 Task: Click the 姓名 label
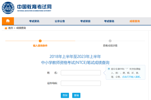coord(52,73)
